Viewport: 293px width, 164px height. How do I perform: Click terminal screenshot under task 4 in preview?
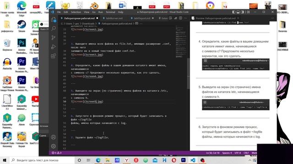[236, 64]
